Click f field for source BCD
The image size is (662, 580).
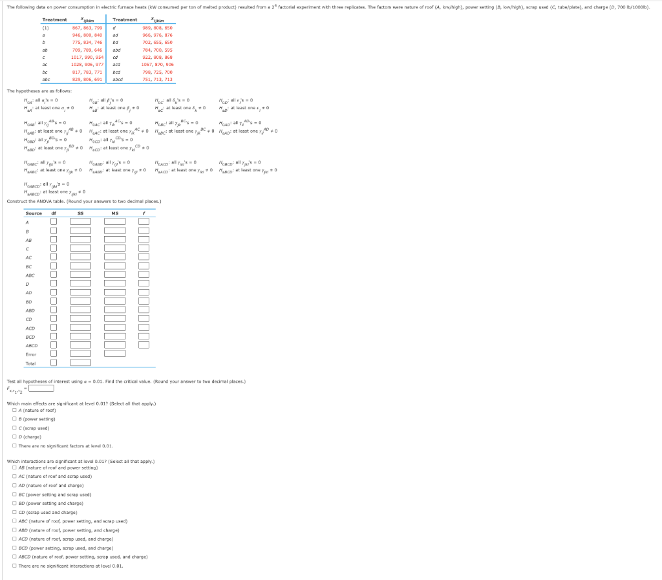[144, 336]
